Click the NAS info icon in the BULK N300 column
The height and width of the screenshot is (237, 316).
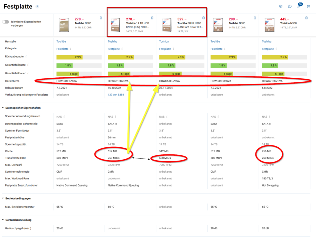167,117
